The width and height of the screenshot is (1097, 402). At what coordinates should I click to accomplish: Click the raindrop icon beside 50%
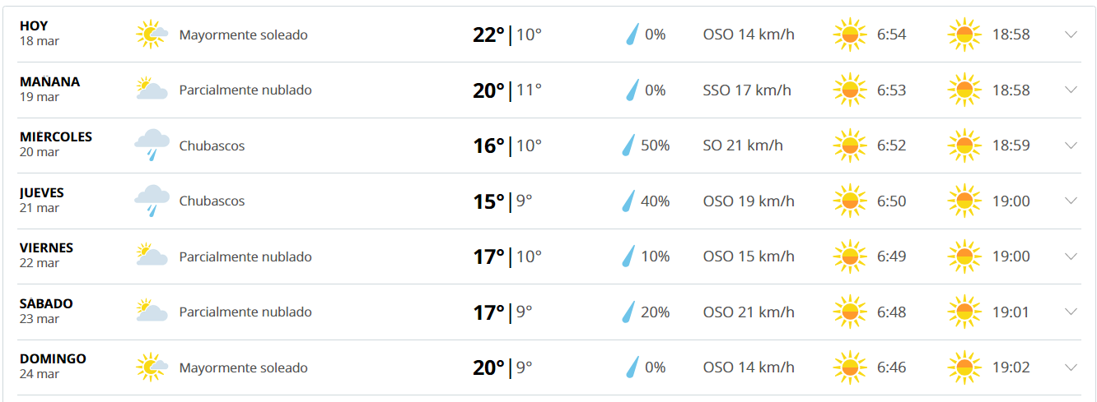pyautogui.click(x=631, y=146)
